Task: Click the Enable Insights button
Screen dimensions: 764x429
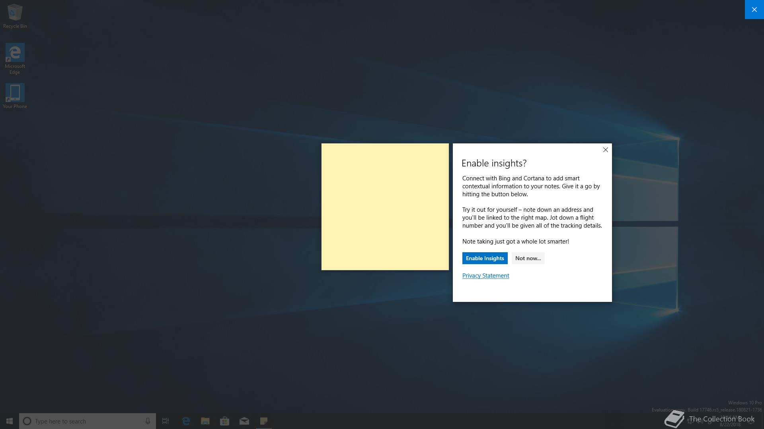Action: click(x=485, y=258)
